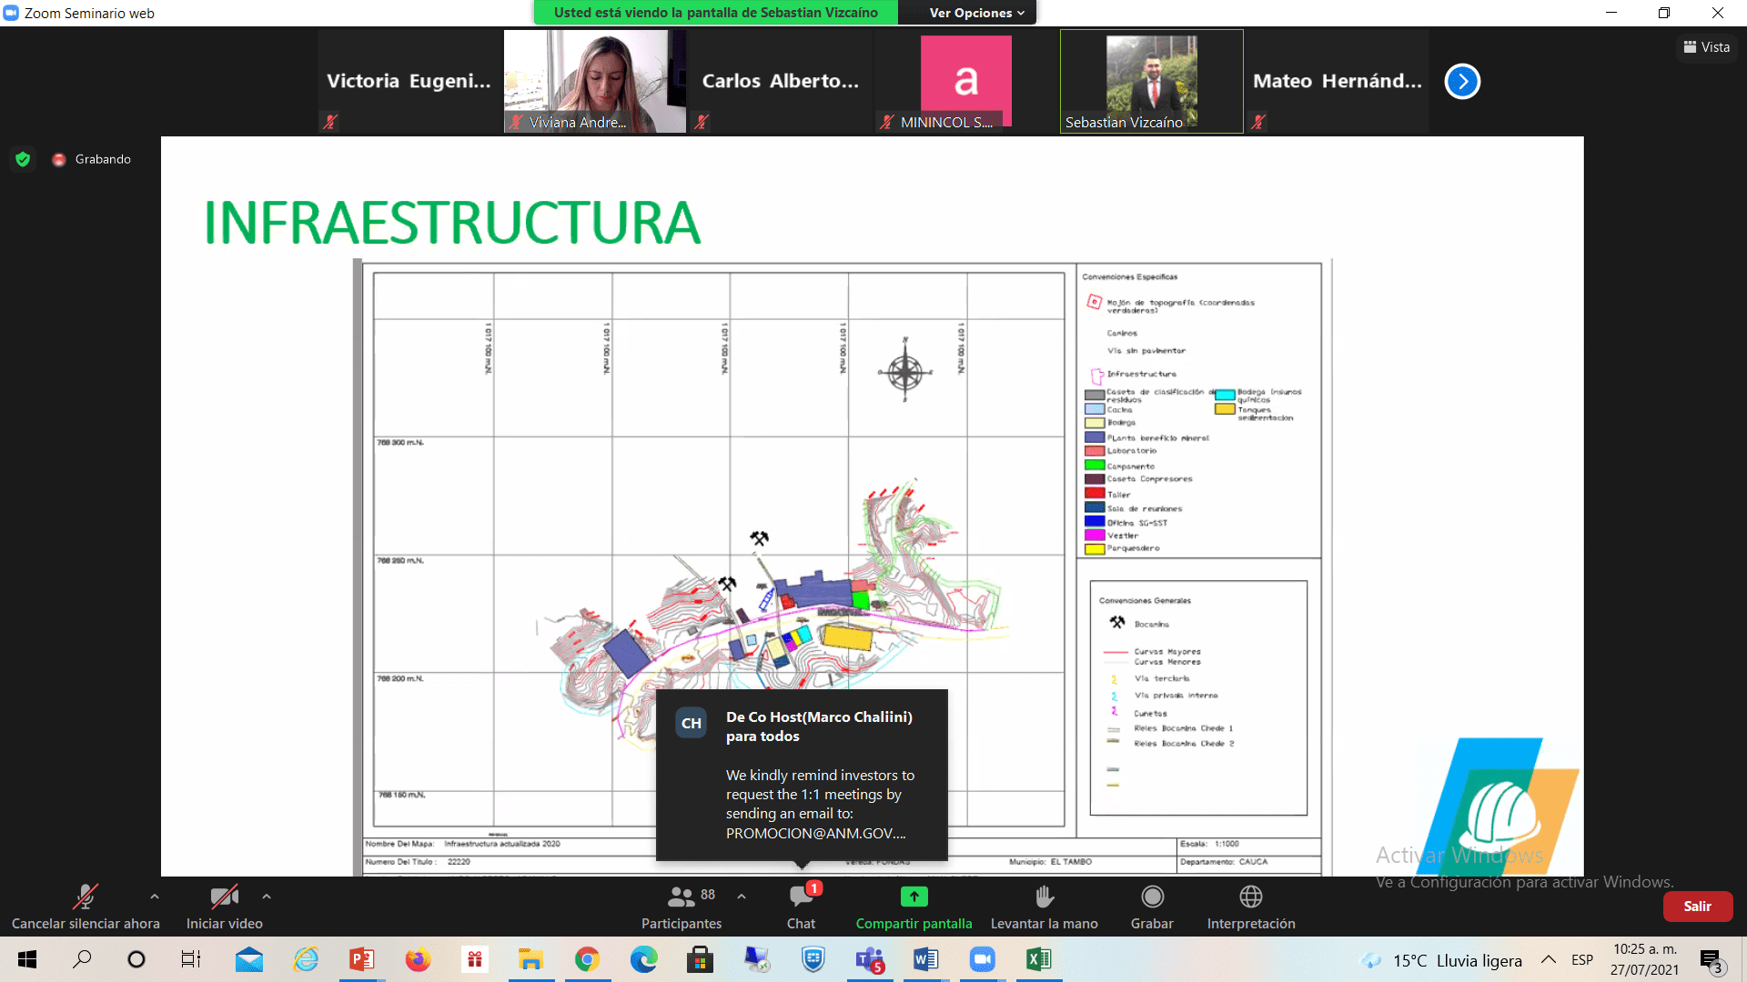Start recording with Grabar button
Screen dimensions: 1747x982
coord(1152,907)
